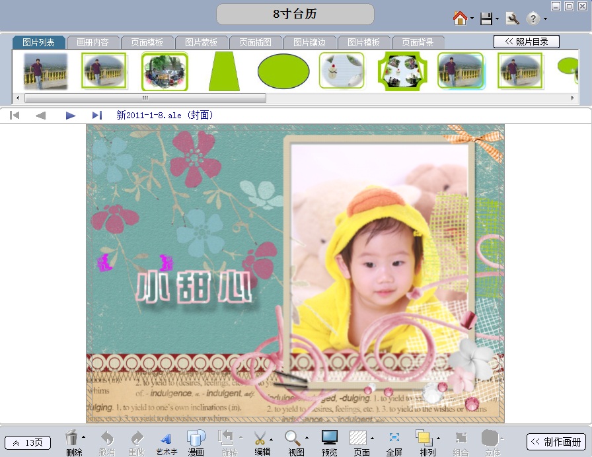Click the 排列 (arrange) icon
Screen dimensions: 592x457
click(424, 438)
